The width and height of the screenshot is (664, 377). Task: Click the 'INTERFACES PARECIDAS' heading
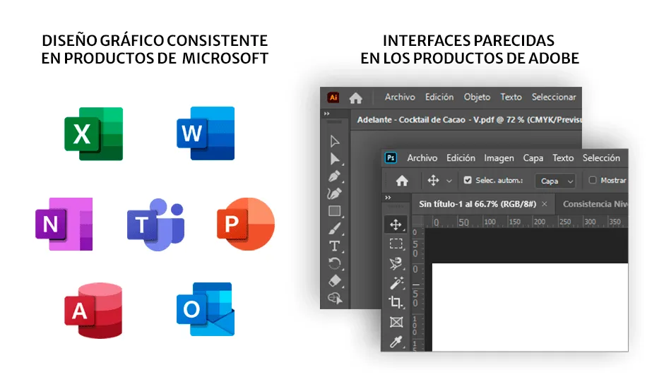click(469, 41)
